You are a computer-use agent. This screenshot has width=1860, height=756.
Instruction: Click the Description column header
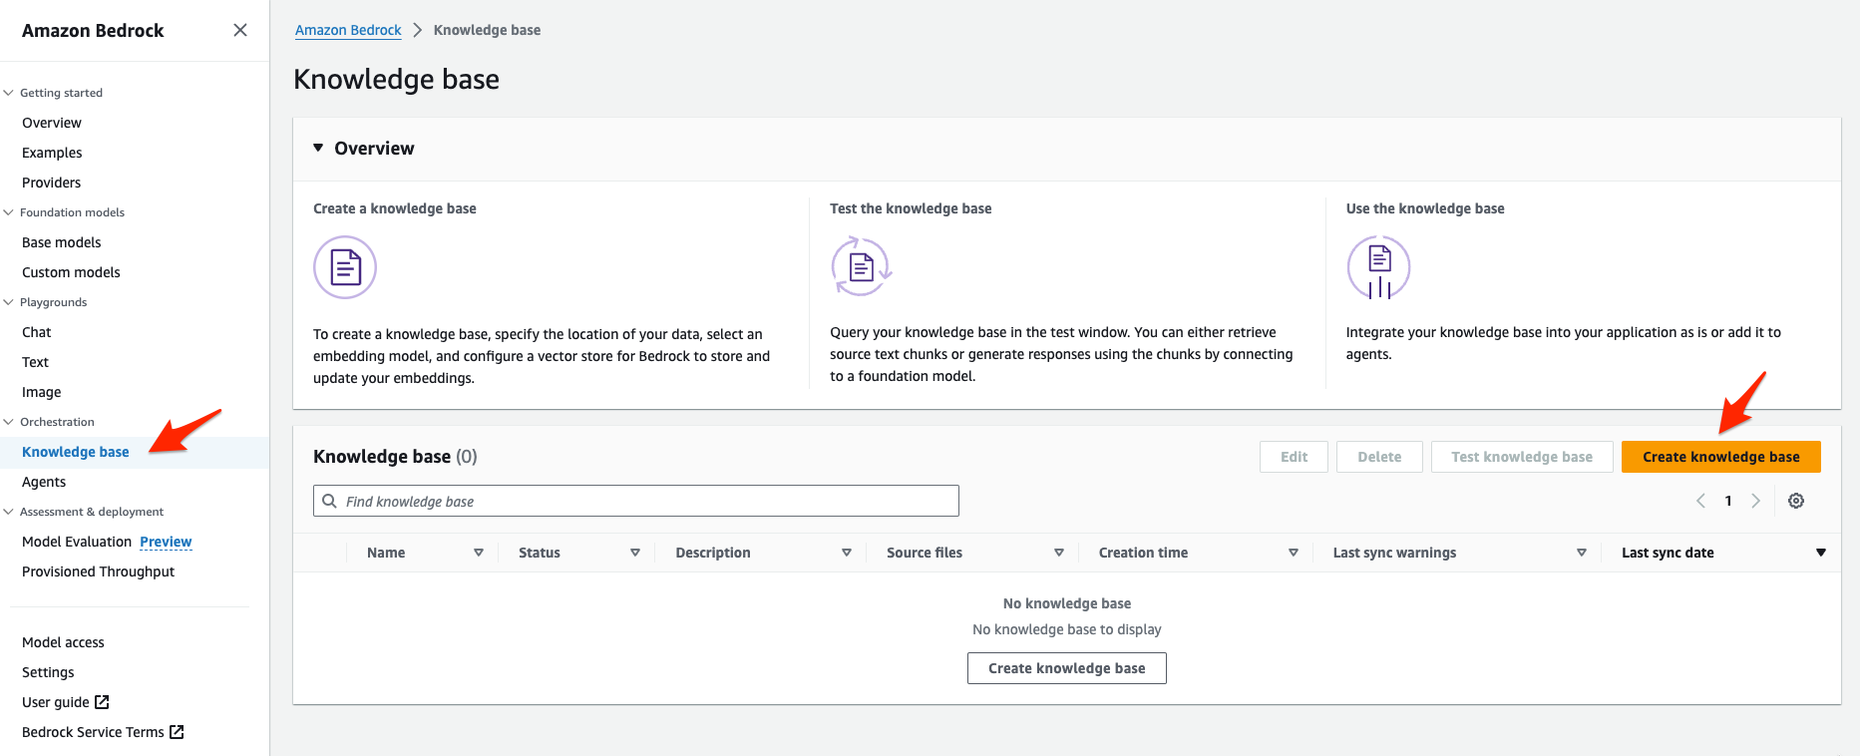713,553
